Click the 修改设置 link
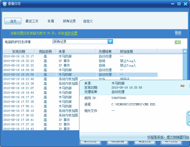The width and height of the screenshot is (190, 147). point(71,33)
